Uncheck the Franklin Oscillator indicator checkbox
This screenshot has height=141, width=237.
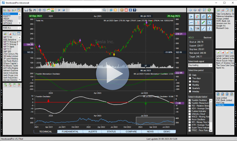190,100
